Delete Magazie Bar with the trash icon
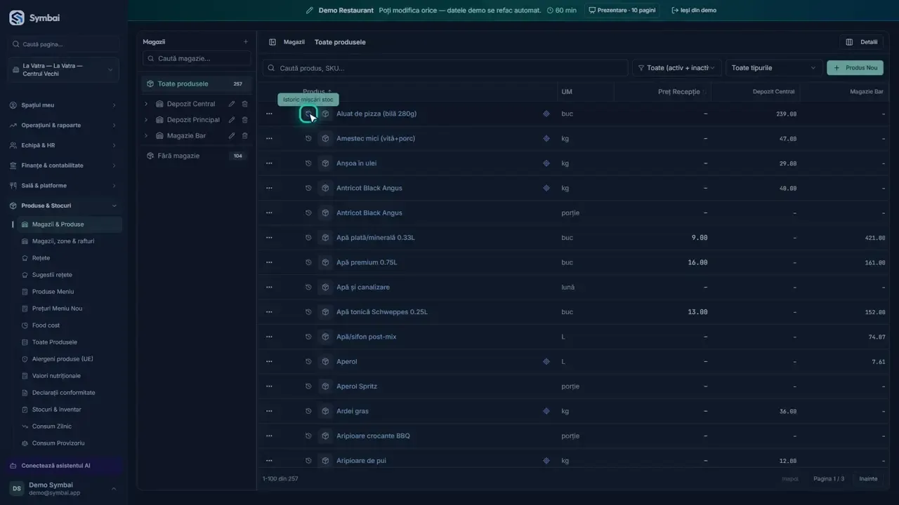This screenshot has width=899, height=505. 245,136
